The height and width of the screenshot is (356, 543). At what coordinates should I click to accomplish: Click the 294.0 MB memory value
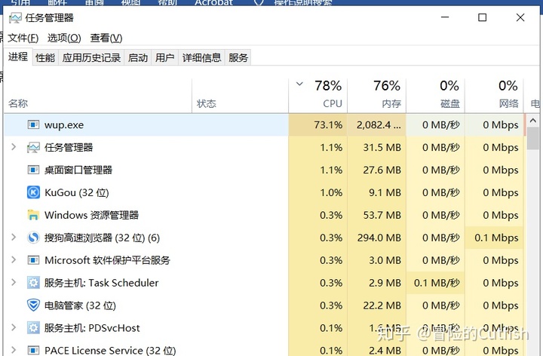pos(379,238)
